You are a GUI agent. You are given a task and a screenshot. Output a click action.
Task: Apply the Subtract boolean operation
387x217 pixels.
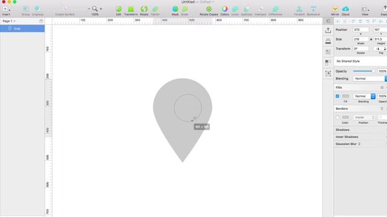(247, 9)
